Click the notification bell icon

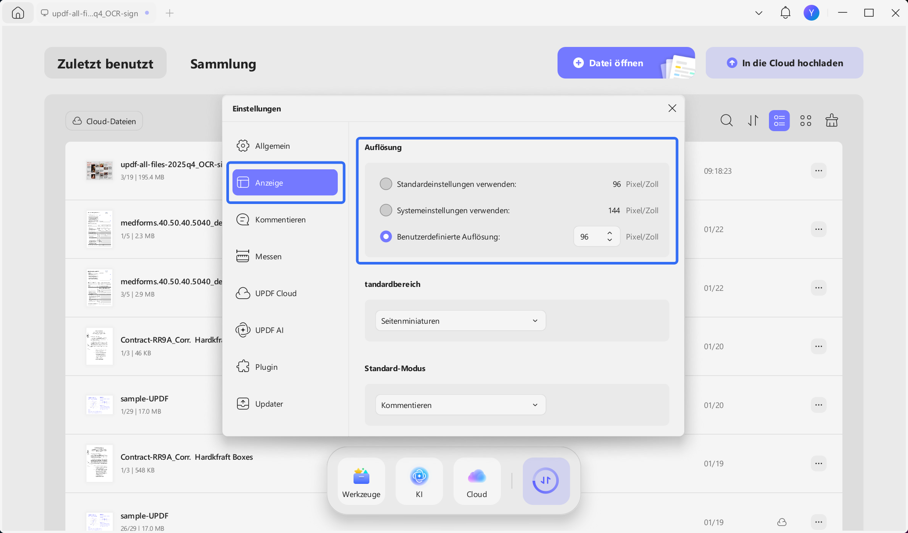click(x=785, y=13)
